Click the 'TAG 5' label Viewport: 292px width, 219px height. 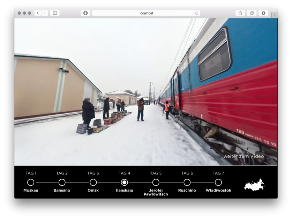[x=156, y=173]
